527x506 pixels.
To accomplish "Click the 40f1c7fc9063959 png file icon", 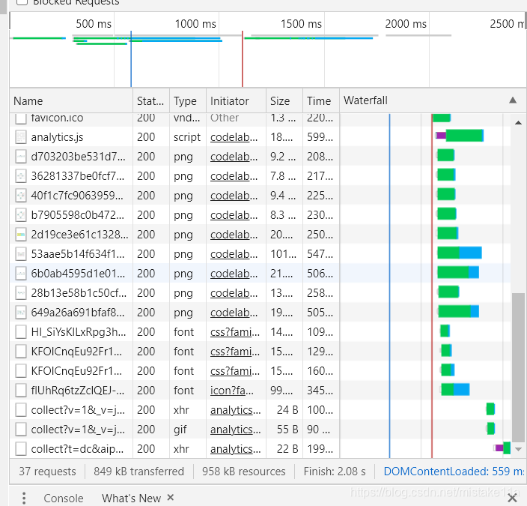I will coord(21,196).
